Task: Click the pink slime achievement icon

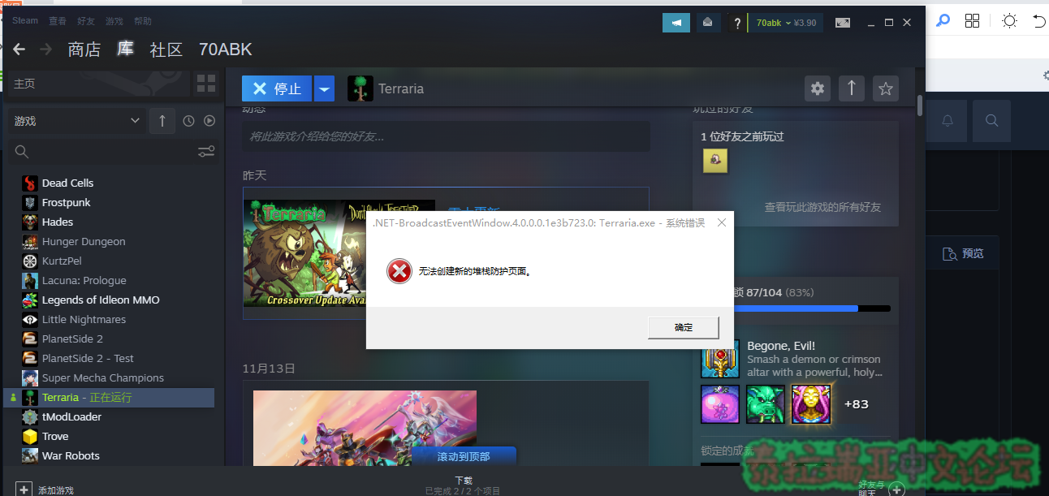Action: pos(720,404)
